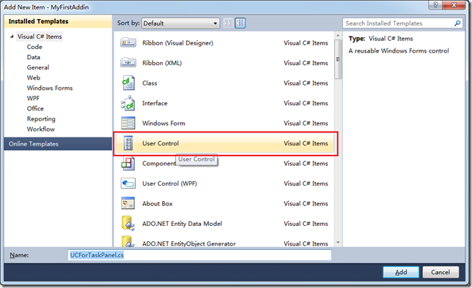Click the Ribbon (XML) template icon
The height and width of the screenshot is (288, 472).
coord(128,63)
